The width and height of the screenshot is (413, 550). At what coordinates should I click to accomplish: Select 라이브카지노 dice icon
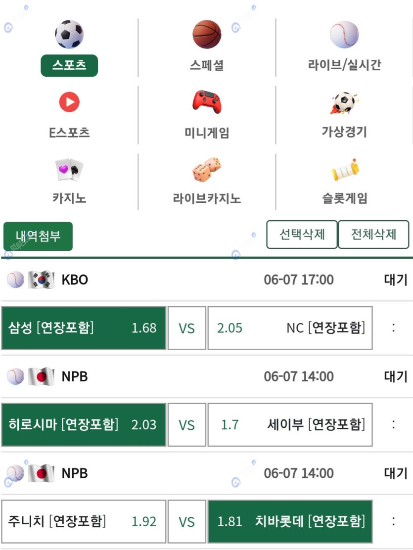click(207, 170)
